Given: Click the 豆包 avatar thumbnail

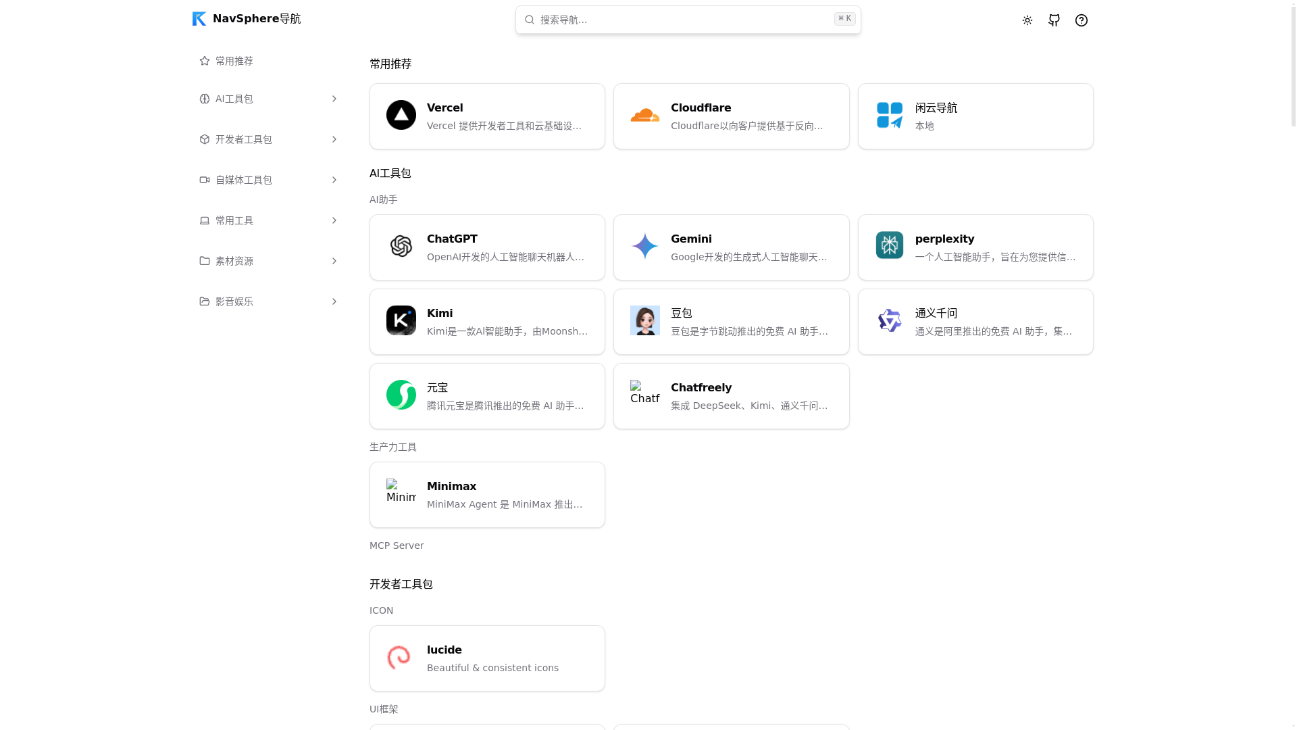Looking at the screenshot, I should tap(645, 320).
